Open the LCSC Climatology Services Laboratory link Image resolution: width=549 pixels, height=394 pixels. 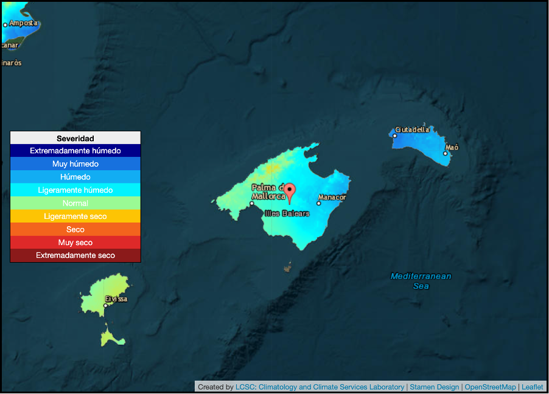[320, 387]
